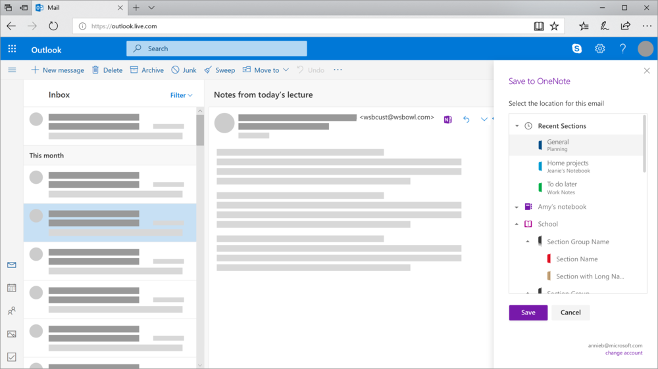Send email to OneNote icon
Viewport: 658px width, 369px height.
pos(447,119)
